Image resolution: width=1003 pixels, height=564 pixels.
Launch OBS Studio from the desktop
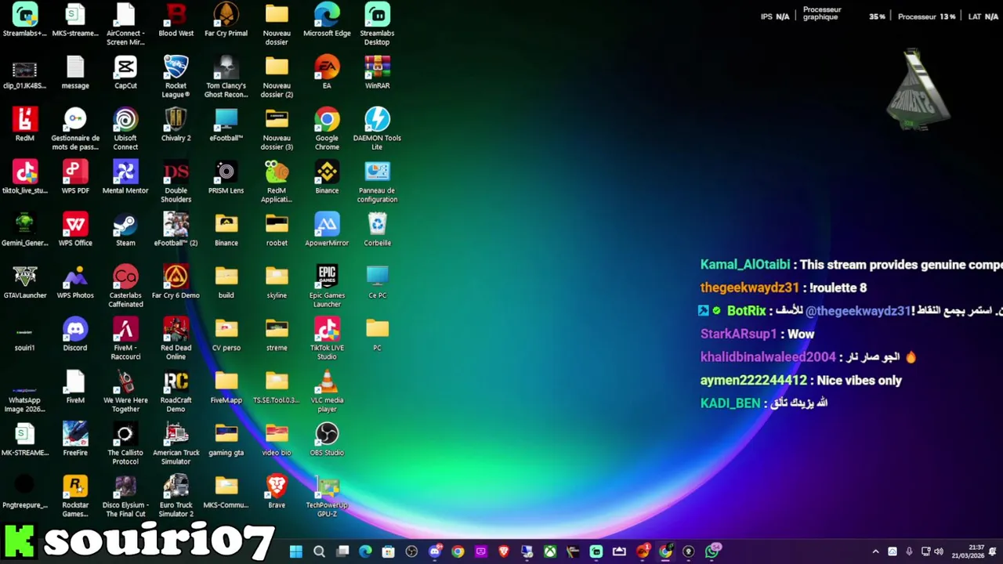pyautogui.click(x=327, y=439)
